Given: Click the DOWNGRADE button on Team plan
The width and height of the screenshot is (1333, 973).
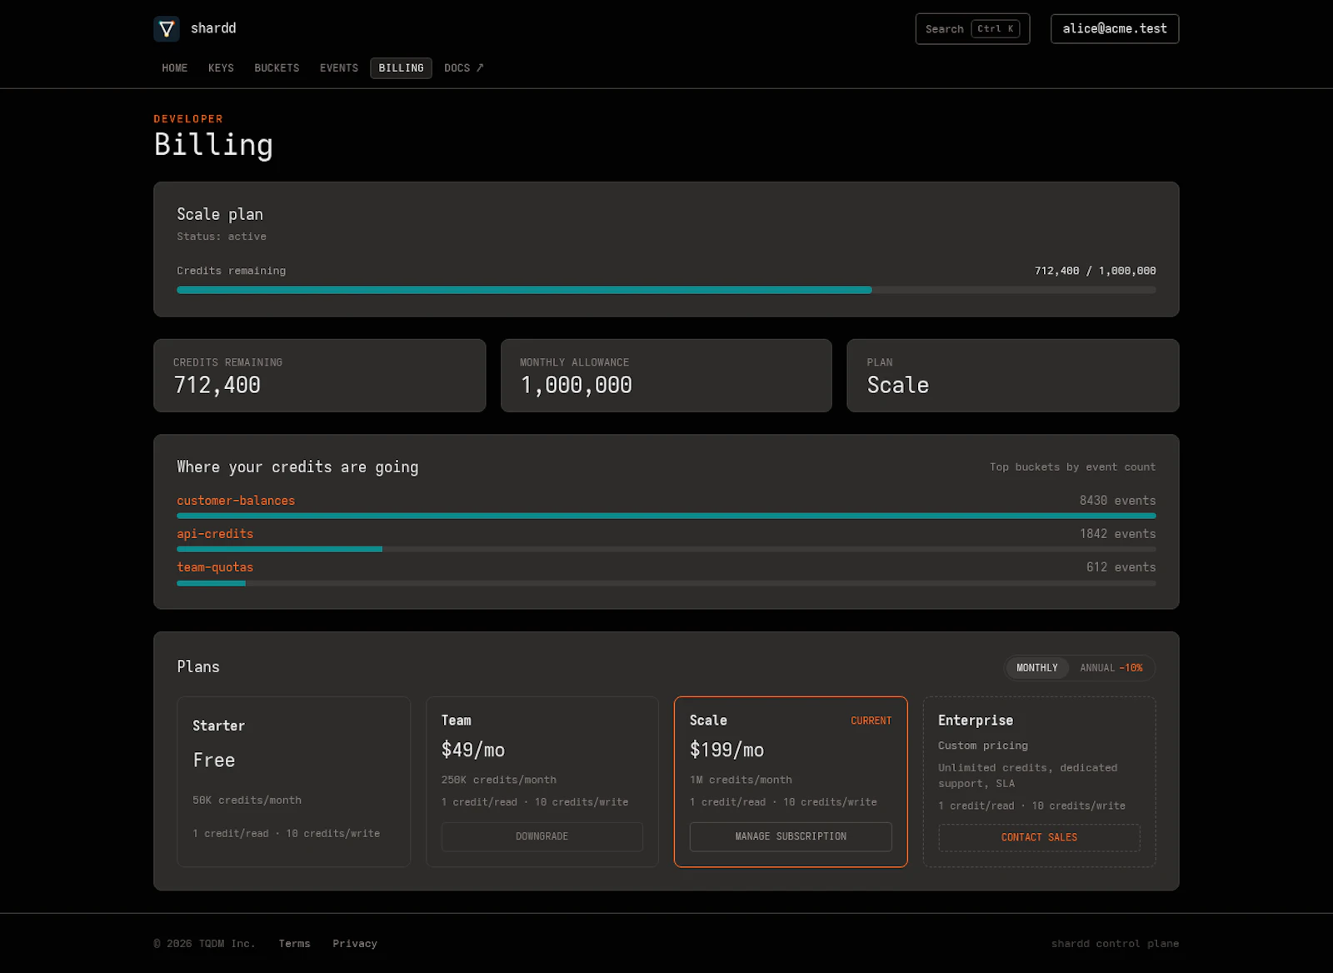Looking at the screenshot, I should click(542, 837).
